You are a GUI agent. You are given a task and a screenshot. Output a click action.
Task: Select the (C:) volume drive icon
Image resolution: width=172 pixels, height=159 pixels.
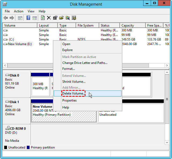[5, 39]
